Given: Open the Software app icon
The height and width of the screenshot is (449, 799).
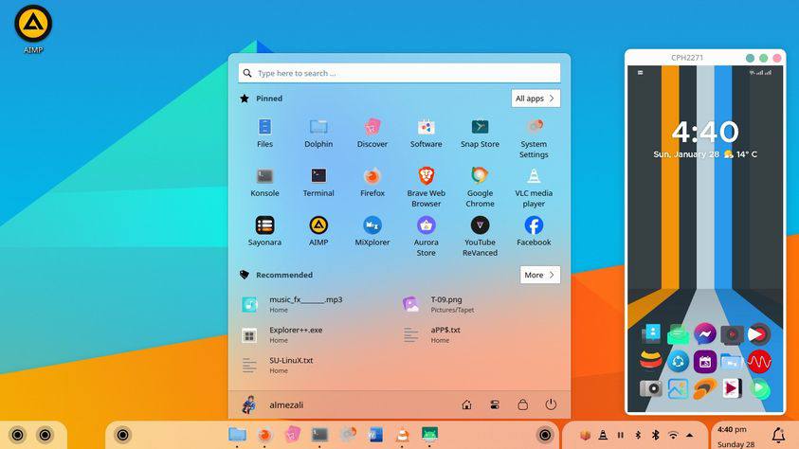Looking at the screenshot, I should coord(426,133).
